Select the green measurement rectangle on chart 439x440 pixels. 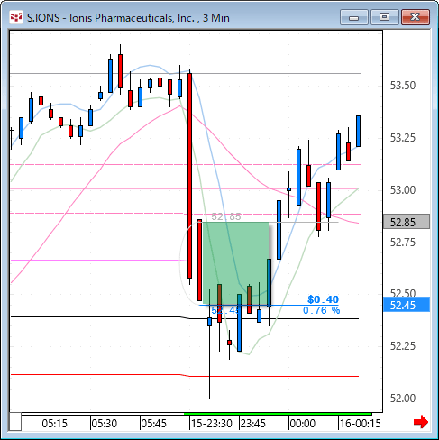[235, 263]
